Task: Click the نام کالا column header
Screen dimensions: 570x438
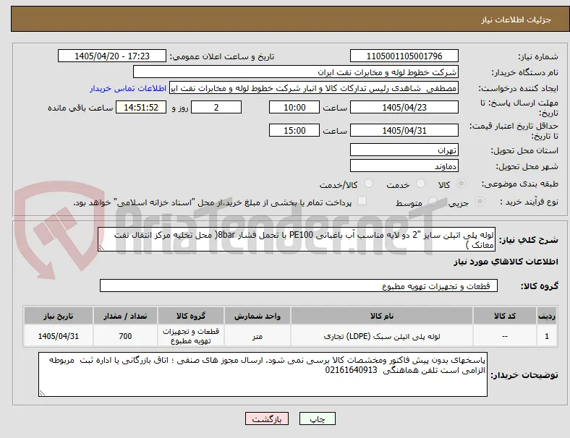Action: [382, 316]
